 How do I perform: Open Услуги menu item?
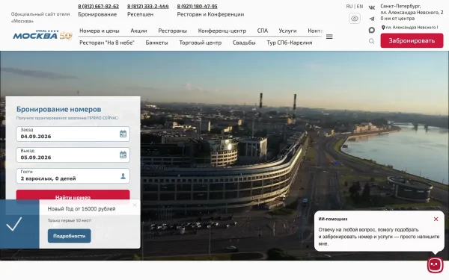[x=287, y=31]
